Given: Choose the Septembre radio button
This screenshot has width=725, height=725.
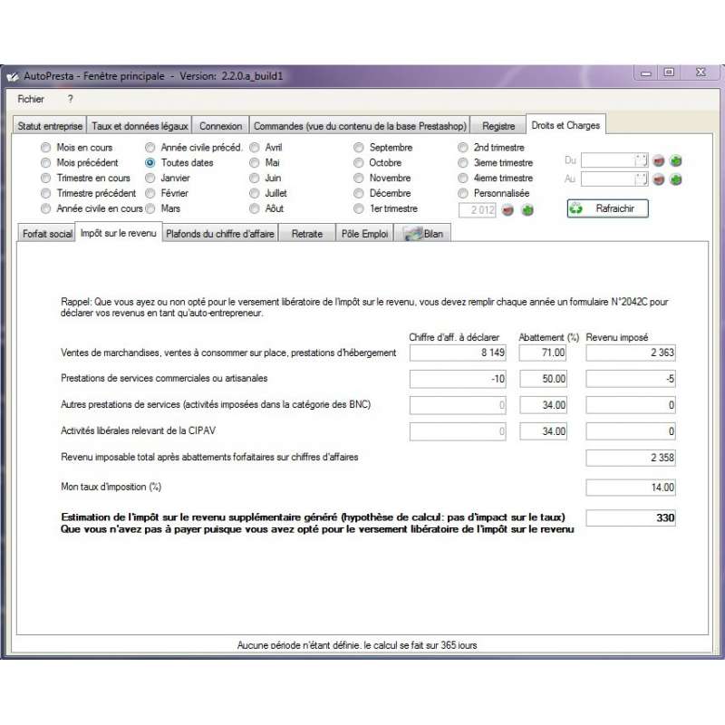Looking at the screenshot, I should coord(359,148).
